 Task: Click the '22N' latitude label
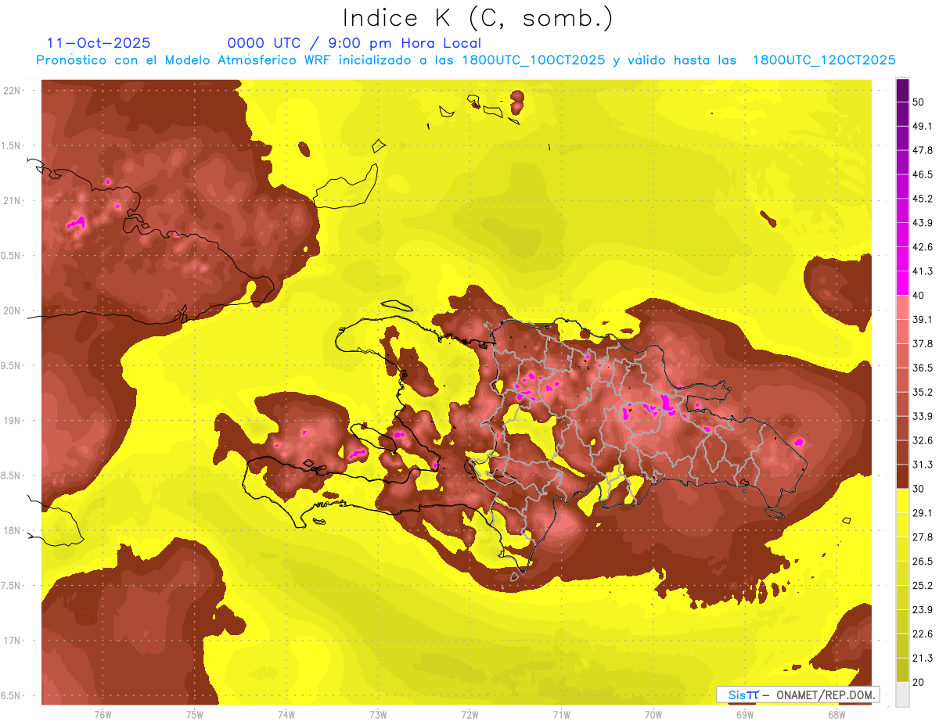pyautogui.click(x=12, y=91)
